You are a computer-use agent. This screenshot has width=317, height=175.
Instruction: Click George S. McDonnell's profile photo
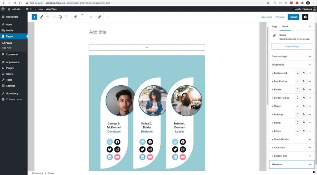120,101
